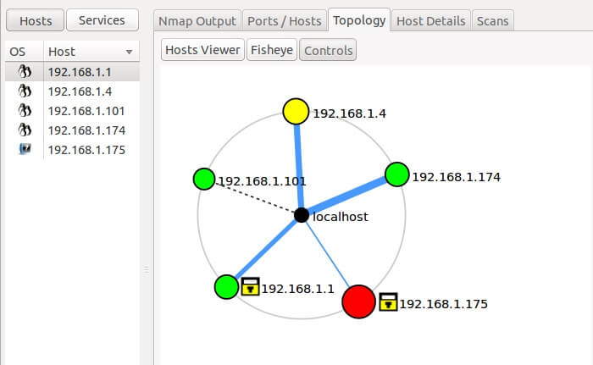593x365 pixels.
Task: Click firewall icon beside 192.168.1.175 node
Action: click(388, 301)
